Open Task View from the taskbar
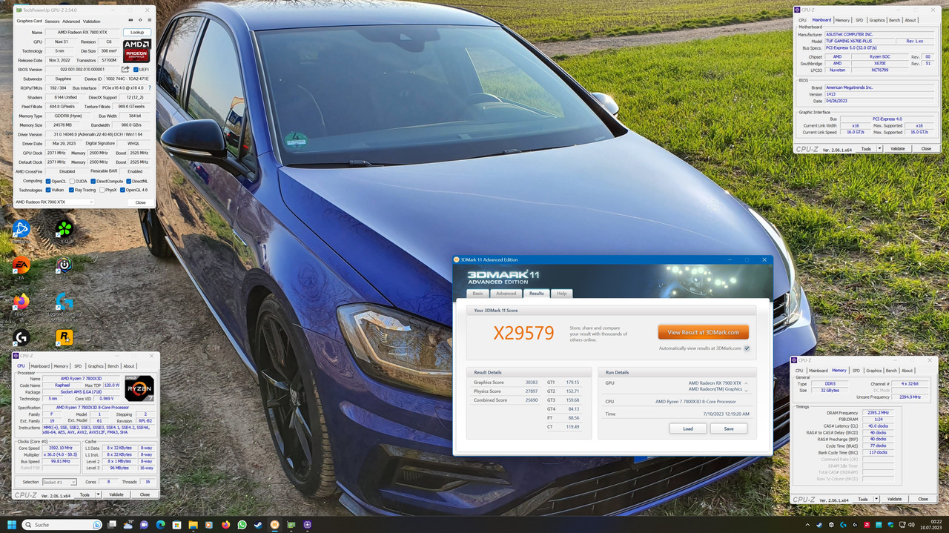Image resolution: width=949 pixels, height=533 pixels. [x=111, y=525]
